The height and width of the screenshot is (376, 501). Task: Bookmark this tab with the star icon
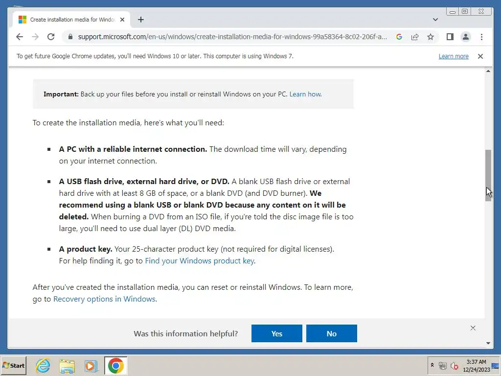tap(431, 37)
